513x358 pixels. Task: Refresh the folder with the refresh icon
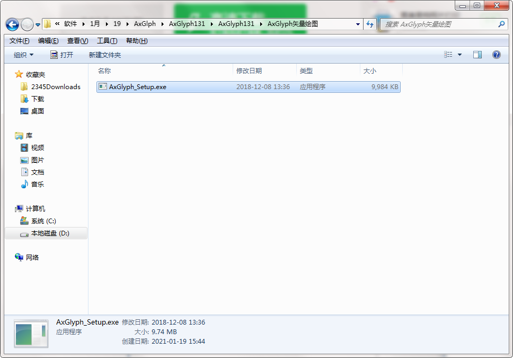[x=370, y=24]
